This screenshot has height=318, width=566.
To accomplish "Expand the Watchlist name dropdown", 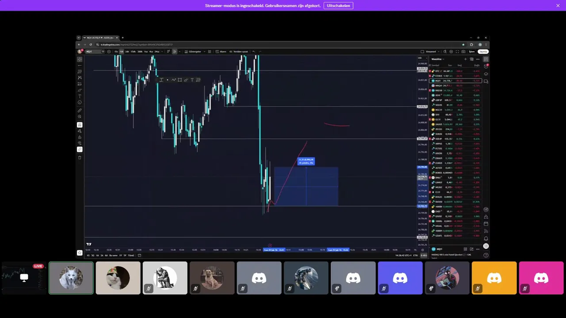I will point(438,59).
